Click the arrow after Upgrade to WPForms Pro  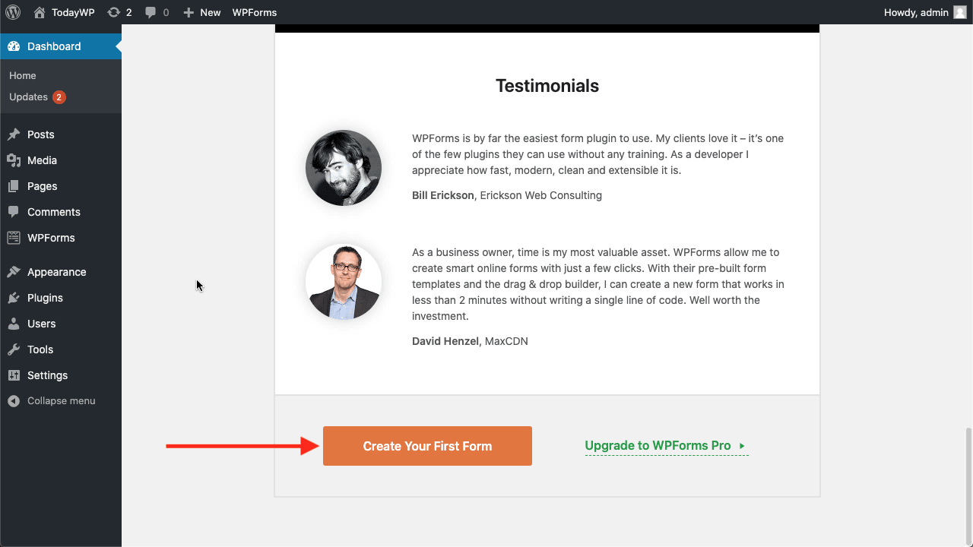(x=742, y=447)
